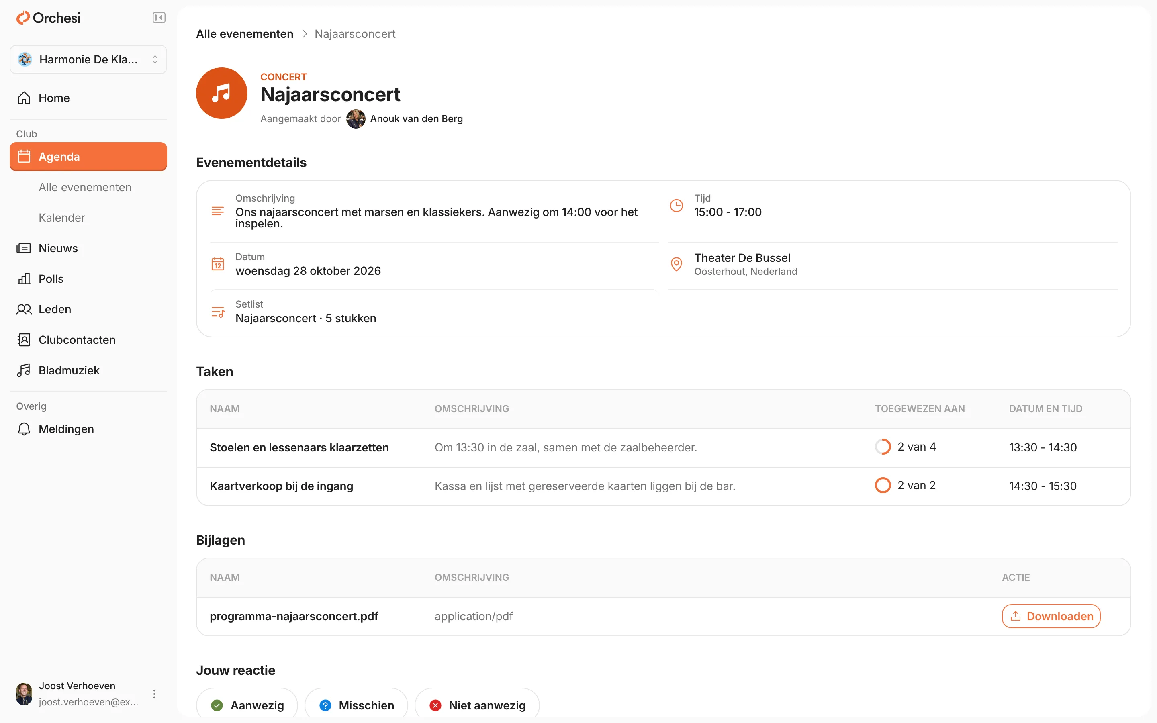Download programma-najaarsconcert.pdf
This screenshot has width=1157, height=723.
tap(1051, 616)
